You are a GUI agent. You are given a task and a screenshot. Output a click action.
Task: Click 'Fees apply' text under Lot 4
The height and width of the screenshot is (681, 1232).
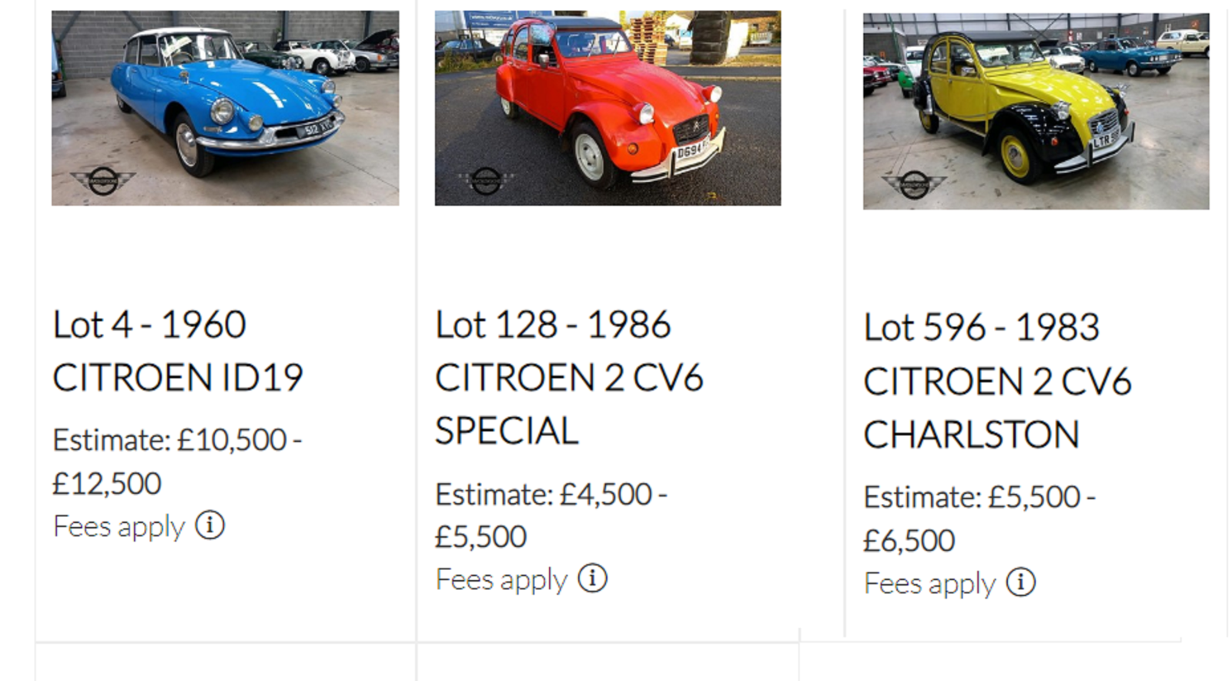119,527
